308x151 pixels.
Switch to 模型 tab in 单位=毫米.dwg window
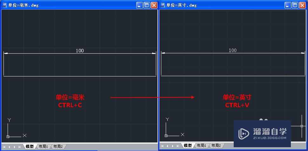[30, 147]
